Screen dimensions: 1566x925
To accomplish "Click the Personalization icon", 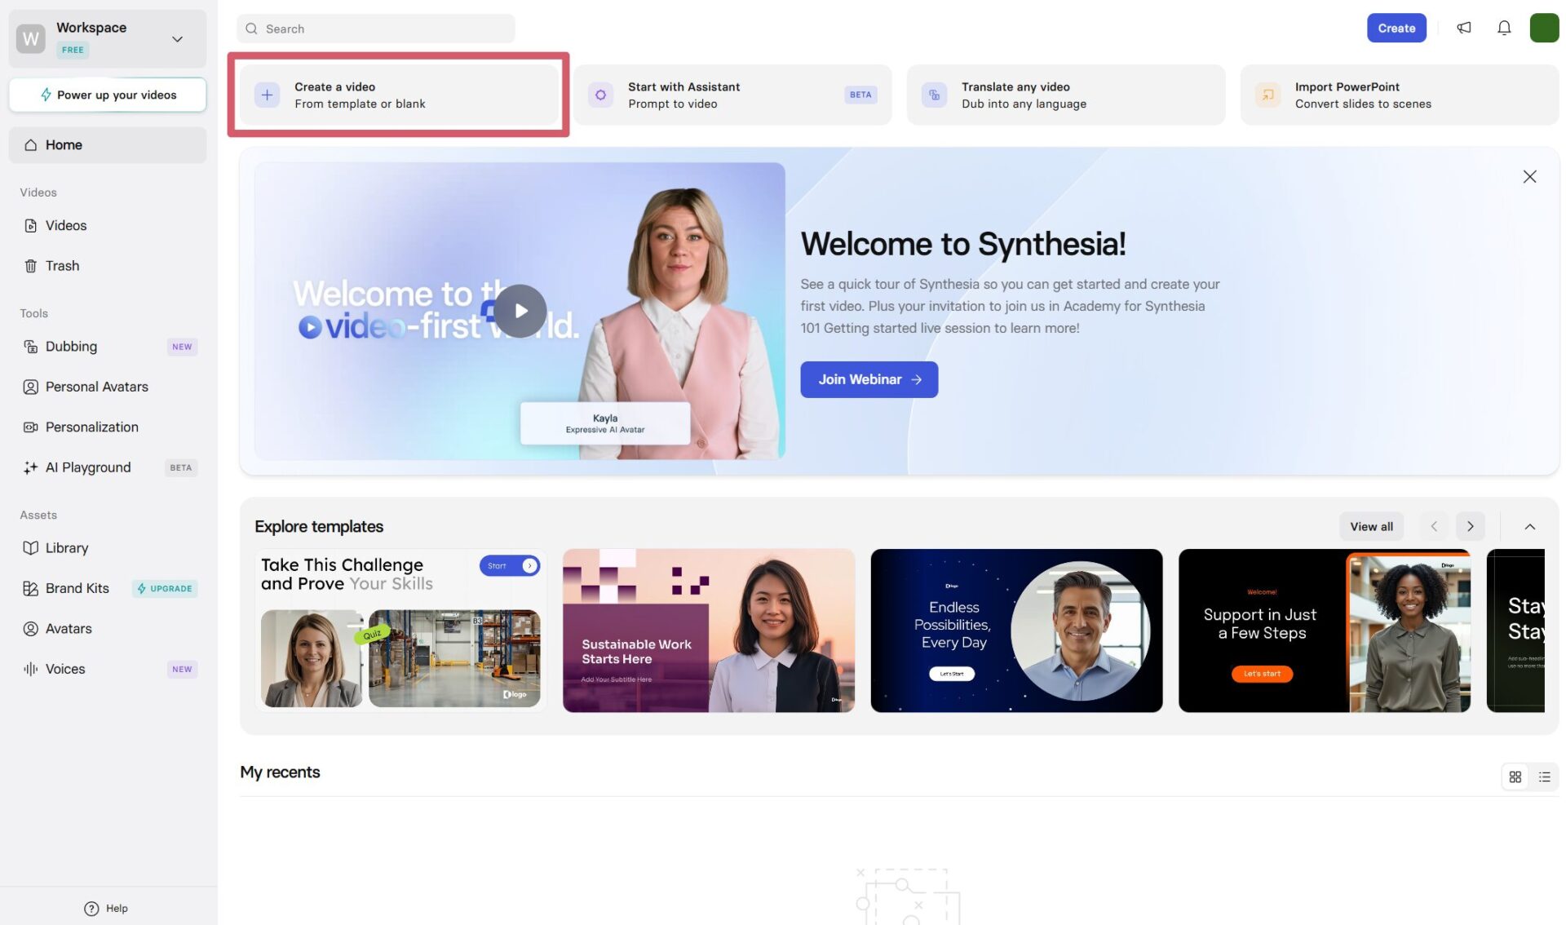I will coord(30,427).
